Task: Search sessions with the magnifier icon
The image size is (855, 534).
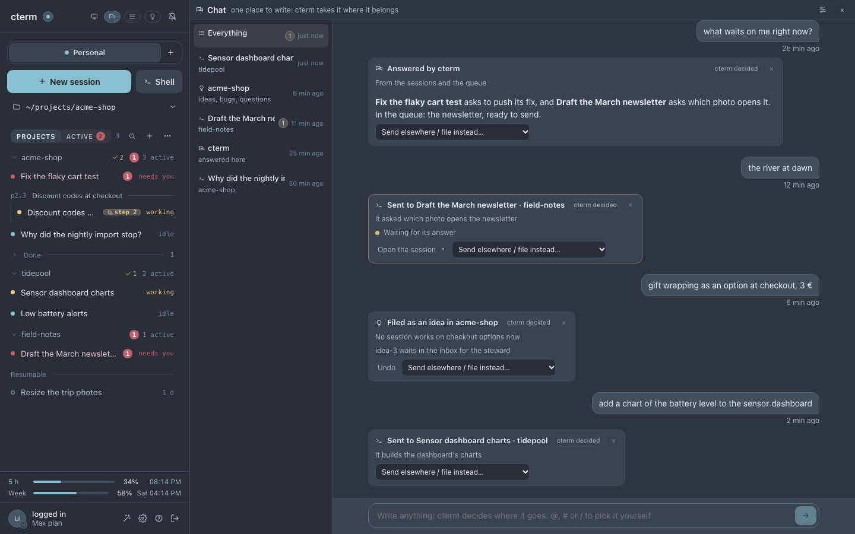Action: pyautogui.click(x=132, y=136)
